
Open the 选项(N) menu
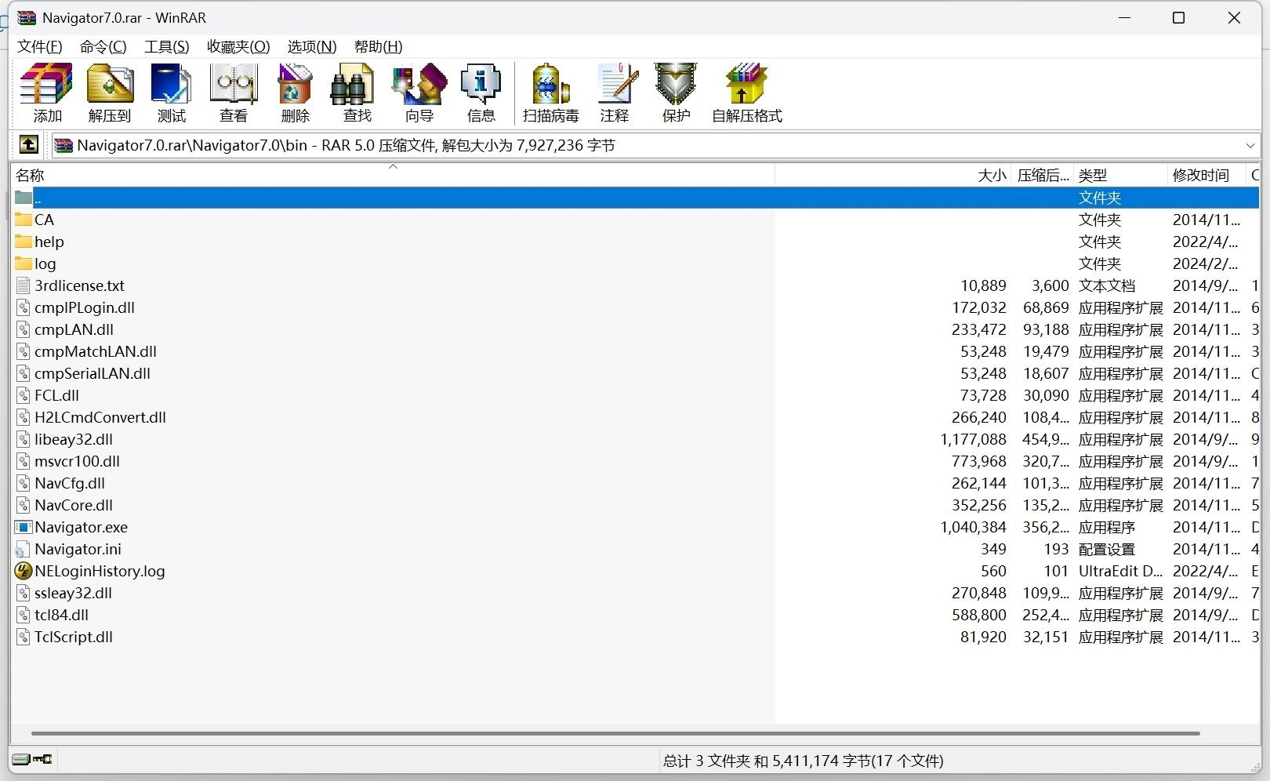pyautogui.click(x=312, y=47)
